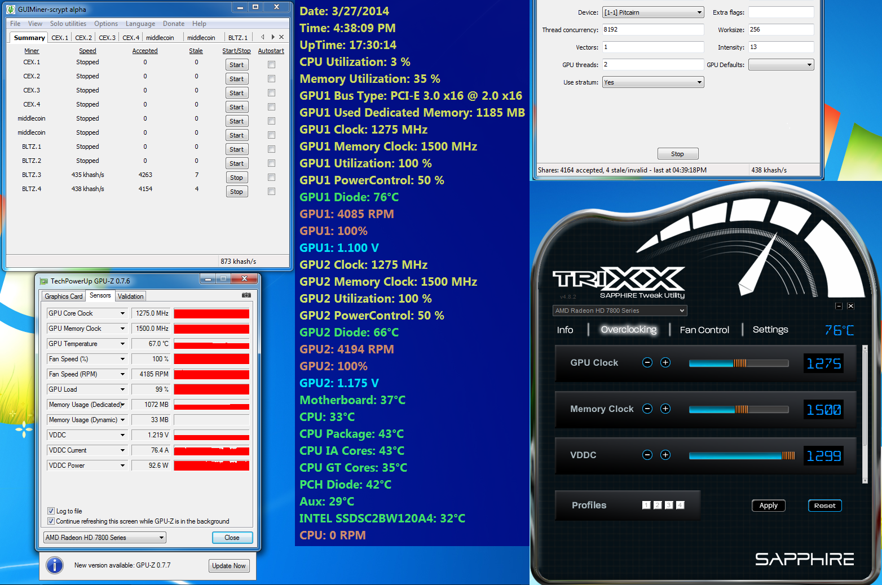Open the Device Pitcairn dropdown
The image size is (882, 585).
click(x=653, y=12)
